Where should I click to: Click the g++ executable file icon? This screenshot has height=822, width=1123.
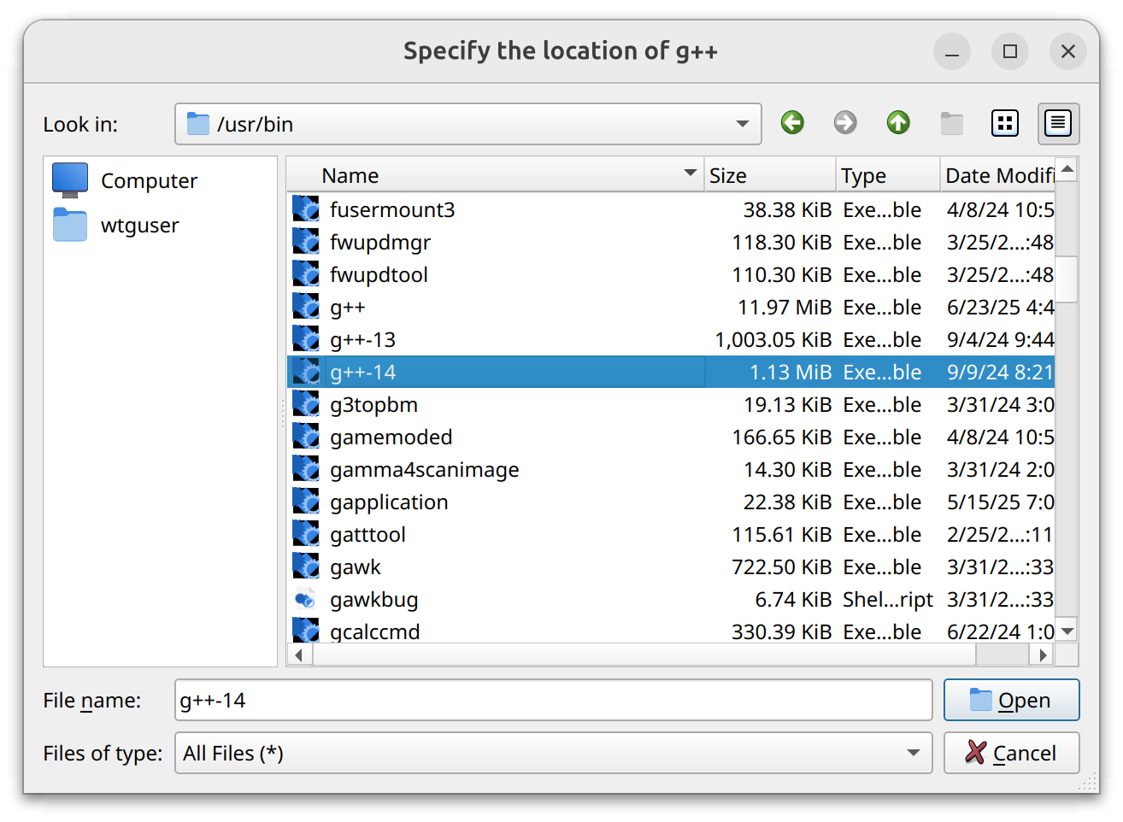point(306,308)
